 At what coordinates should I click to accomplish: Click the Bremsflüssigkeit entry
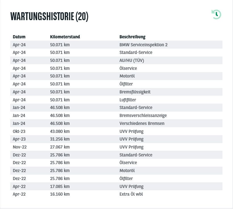click(135, 92)
